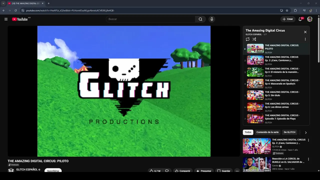Open recommended Ep. 2 video thumbnail
The height and width of the screenshot is (180, 320).
pyautogui.click(x=257, y=146)
